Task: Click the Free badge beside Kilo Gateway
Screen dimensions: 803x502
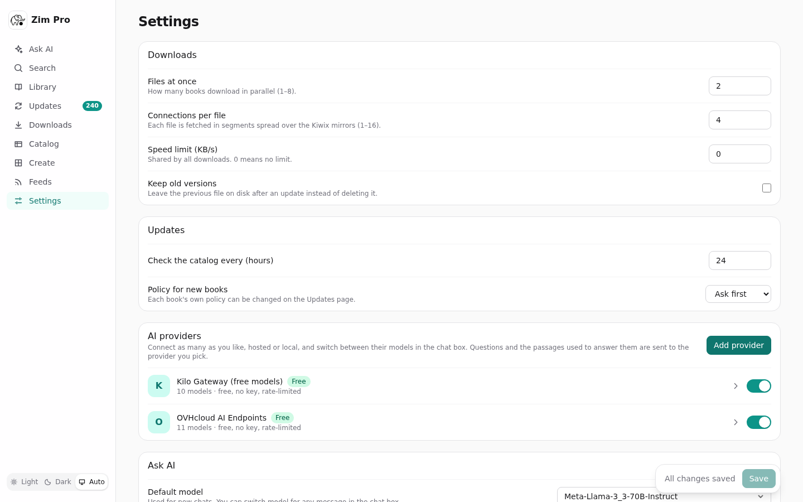Action: click(x=299, y=382)
